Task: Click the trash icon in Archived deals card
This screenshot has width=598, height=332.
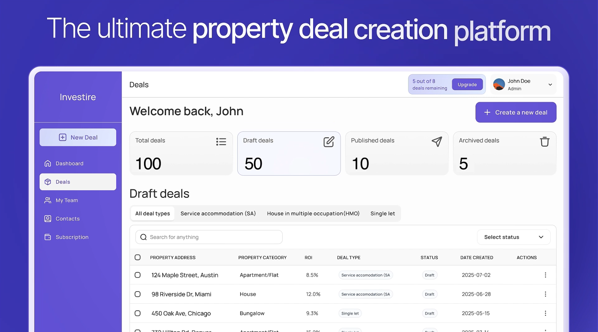Action: (x=544, y=142)
